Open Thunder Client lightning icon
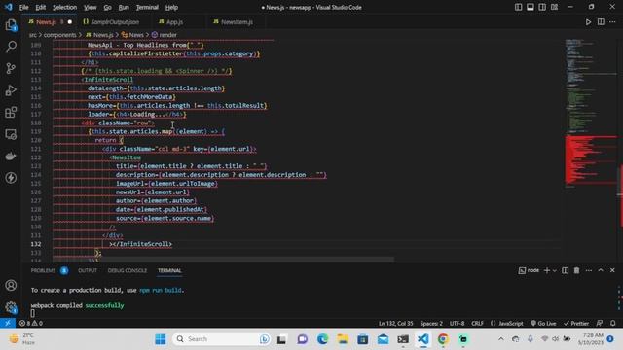This screenshot has width=623, height=350. pos(11,178)
